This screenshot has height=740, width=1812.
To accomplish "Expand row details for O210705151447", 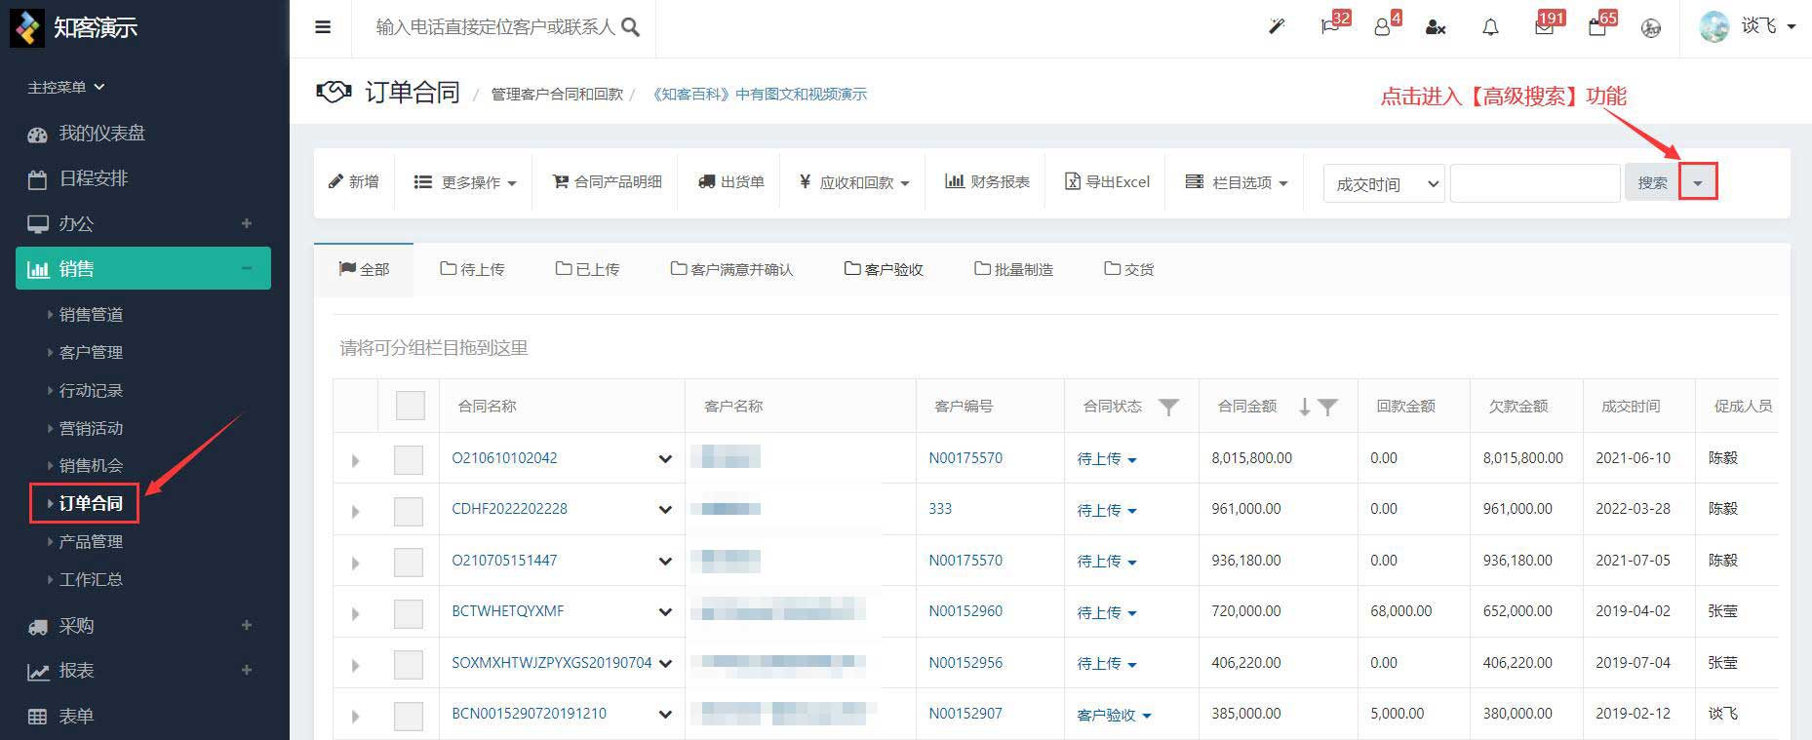I will (355, 563).
